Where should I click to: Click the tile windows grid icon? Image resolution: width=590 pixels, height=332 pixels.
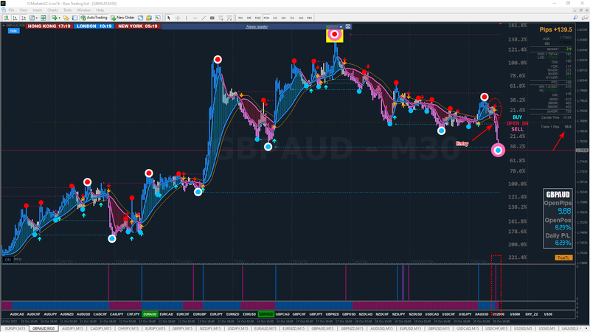click(44, 18)
